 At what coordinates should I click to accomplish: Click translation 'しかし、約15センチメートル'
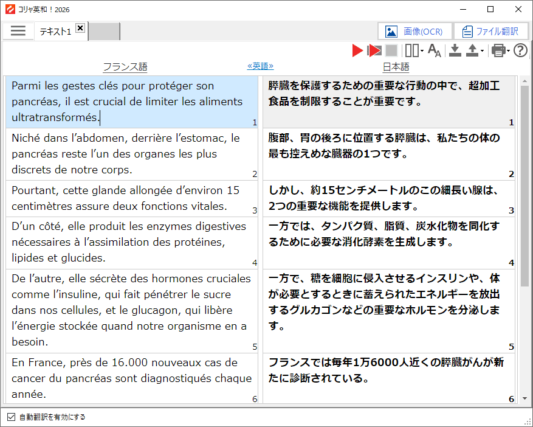(389, 198)
